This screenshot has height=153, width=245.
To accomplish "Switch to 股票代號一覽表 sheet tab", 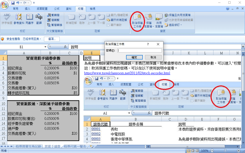I will coord(75,146).
